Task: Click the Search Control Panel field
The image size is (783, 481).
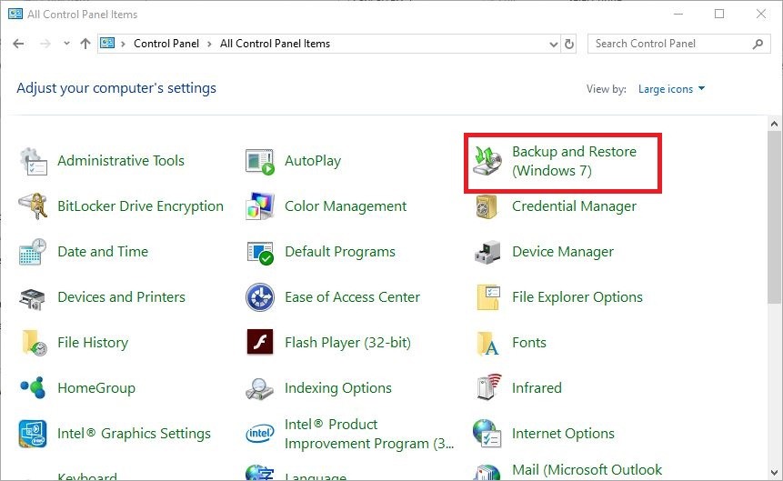Action: coord(679,44)
